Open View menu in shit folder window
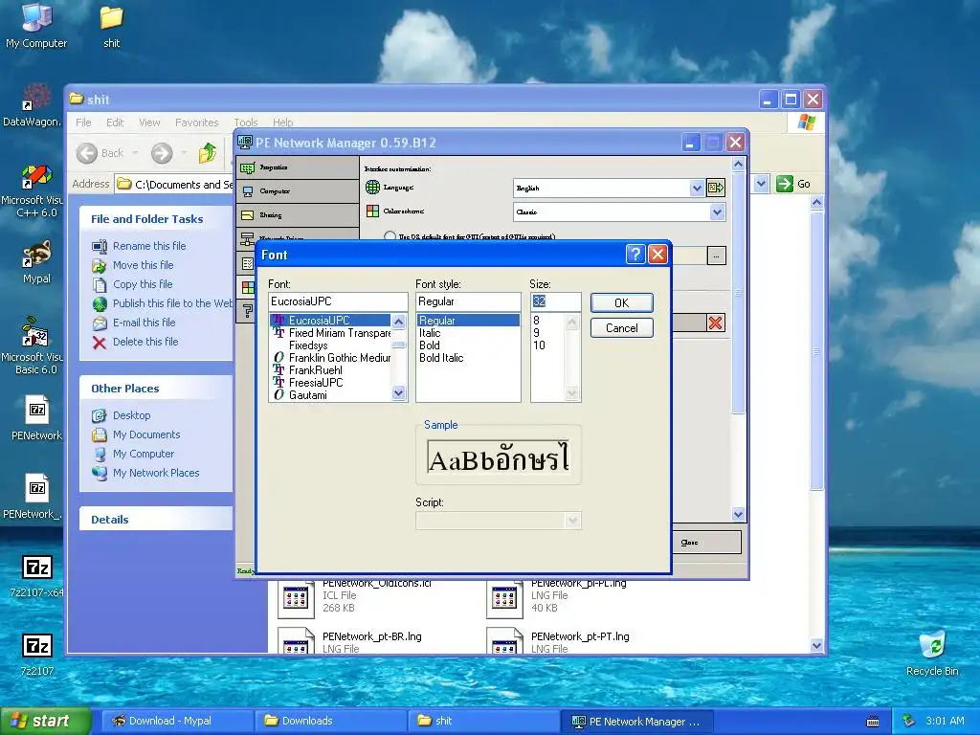The height and width of the screenshot is (735, 980). 149,122
